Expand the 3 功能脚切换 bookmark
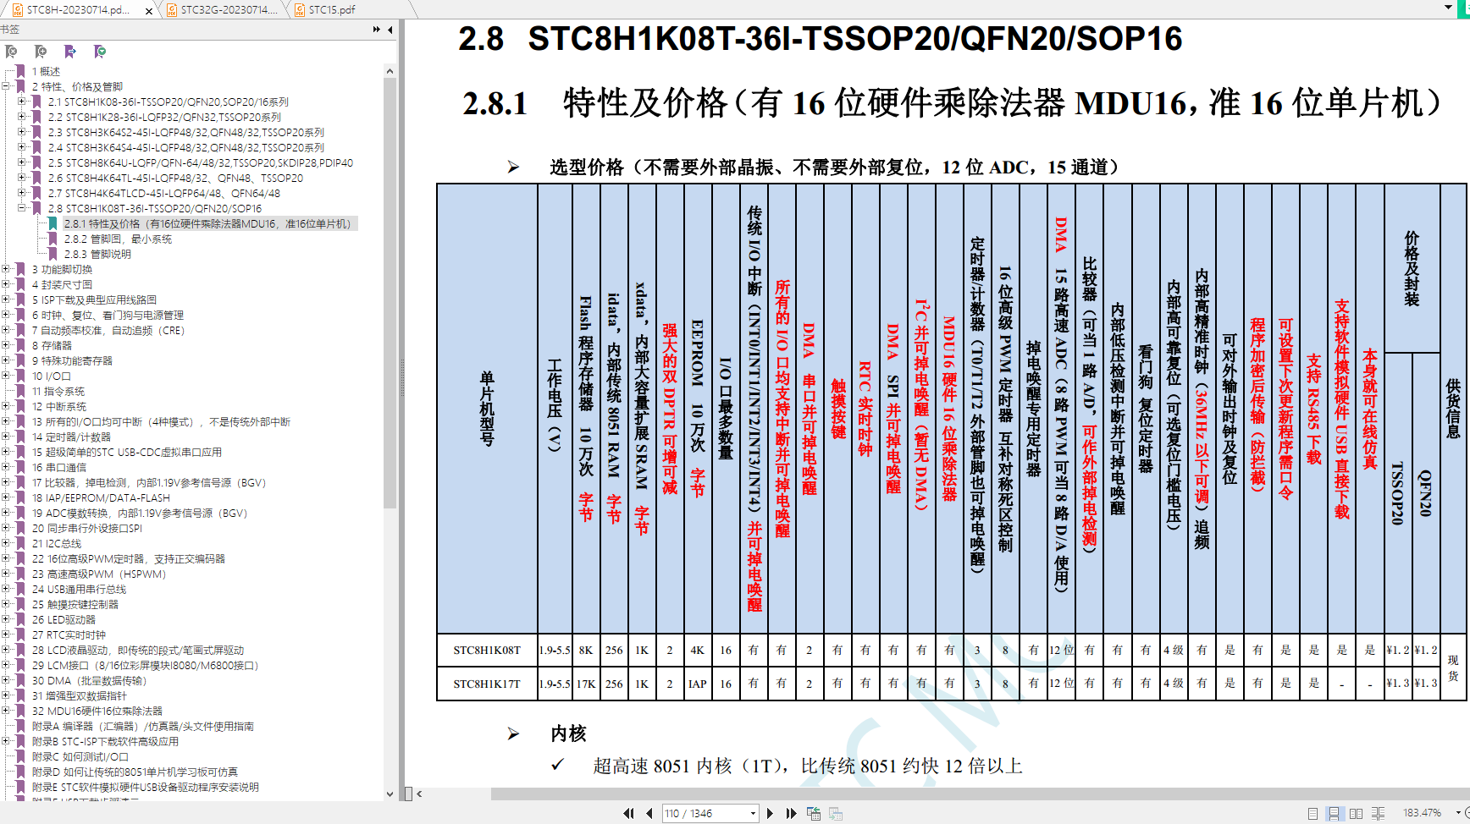Viewport: 1470px width, 824px height. pyautogui.click(x=6, y=269)
